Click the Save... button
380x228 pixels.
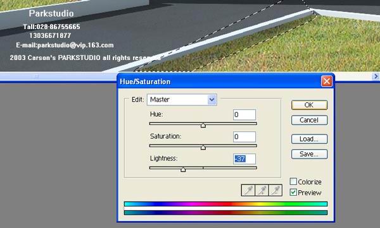point(309,154)
